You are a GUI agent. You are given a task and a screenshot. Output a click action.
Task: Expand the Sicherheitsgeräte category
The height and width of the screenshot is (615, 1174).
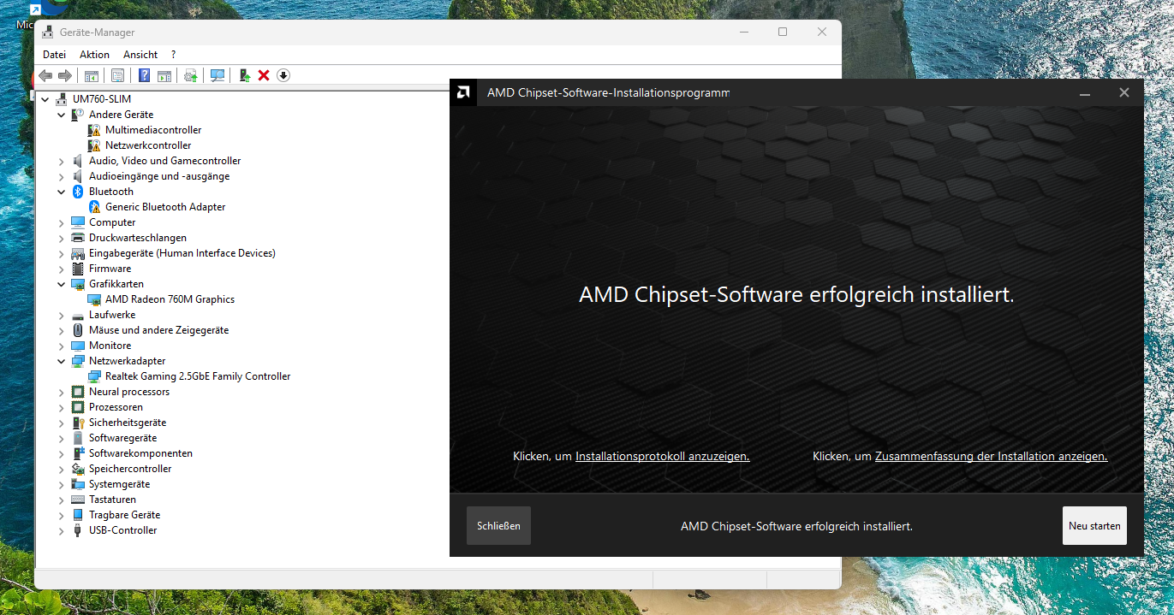coord(62,423)
